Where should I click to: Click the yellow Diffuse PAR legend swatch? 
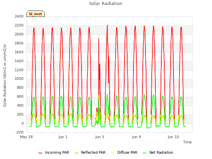[113, 153]
